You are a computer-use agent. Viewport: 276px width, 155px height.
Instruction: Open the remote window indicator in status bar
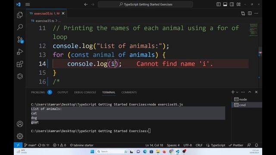click(x=18, y=145)
